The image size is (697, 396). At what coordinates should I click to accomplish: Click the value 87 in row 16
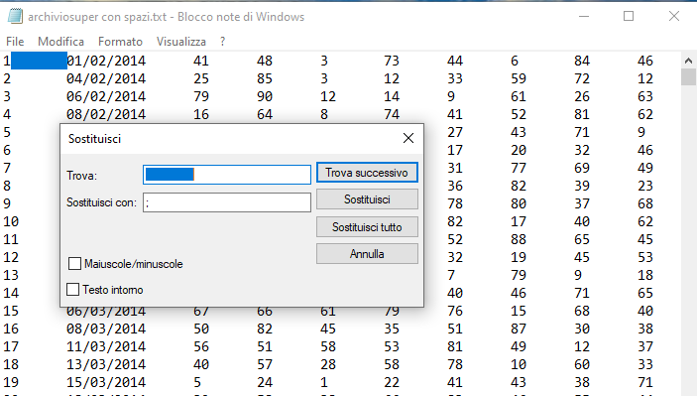(x=519, y=329)
